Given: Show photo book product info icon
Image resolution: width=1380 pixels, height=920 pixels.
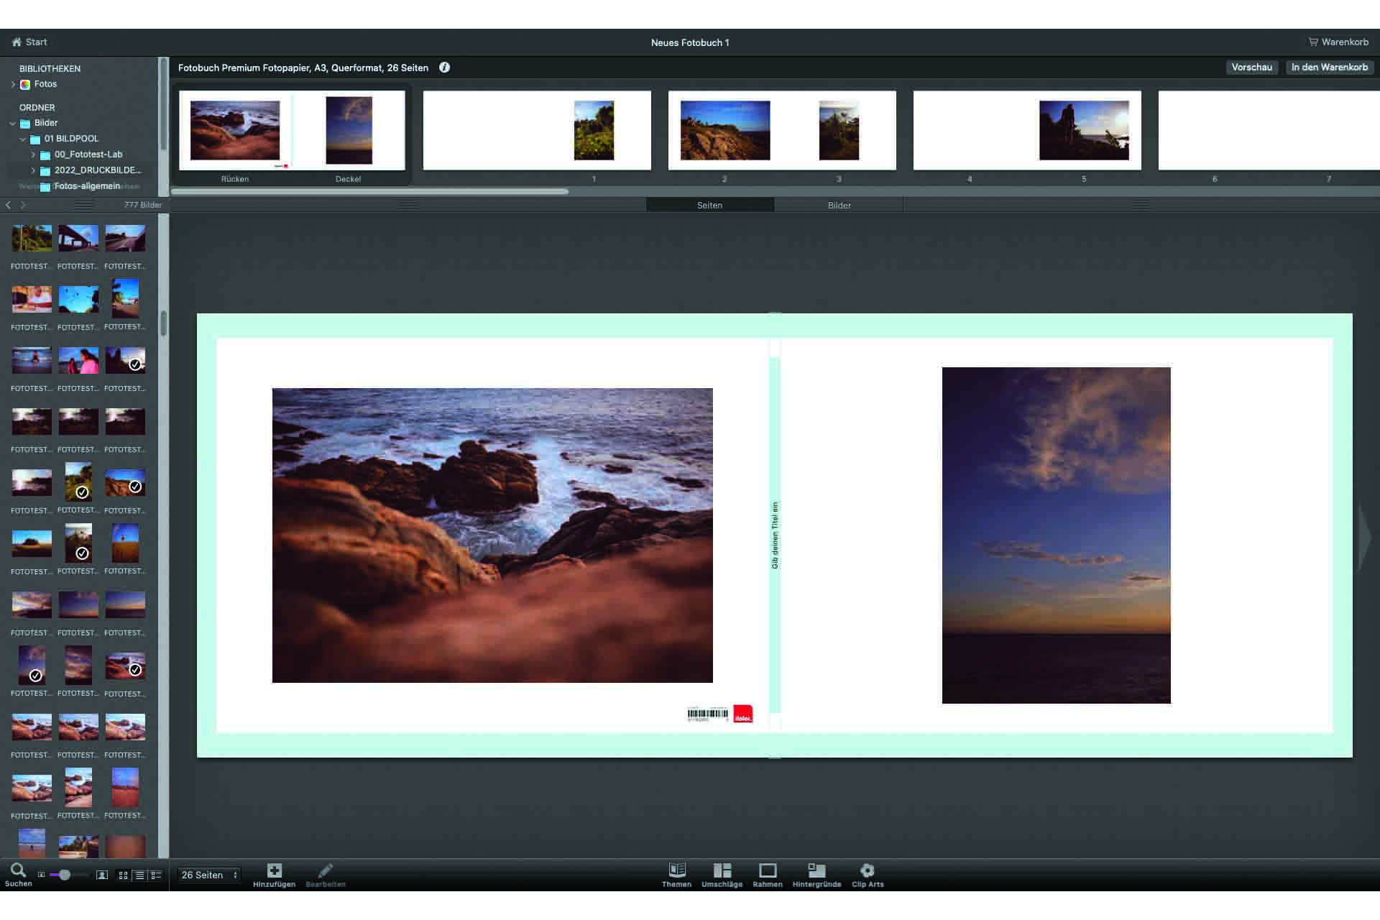Looking at the screenshot, I should point(444,67).
